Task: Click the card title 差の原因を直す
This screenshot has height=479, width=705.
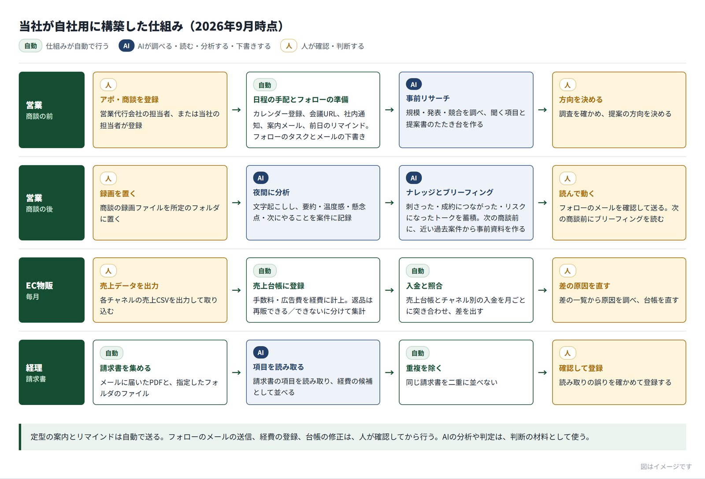Action: 585,286
